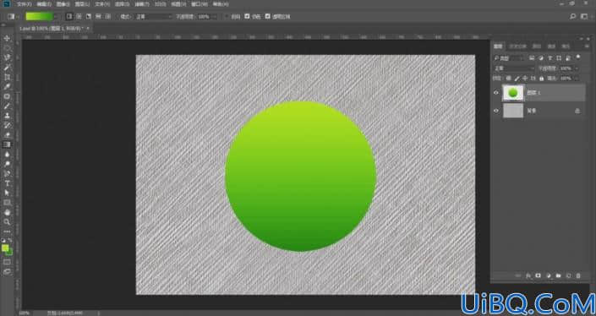
Task: Select the Pen tool
Action: coord(7,174)
